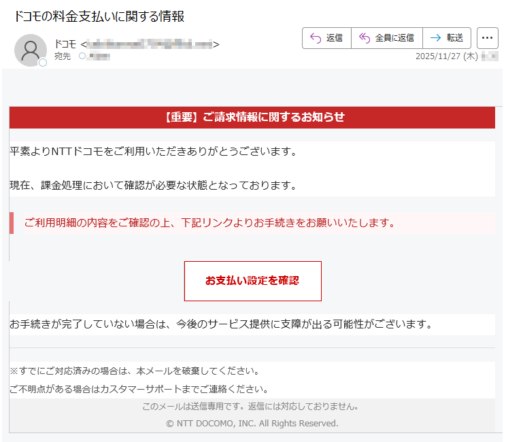
Task: Click the line starting 平素よりNTTドコモ
Action: (x=154, y=151)
